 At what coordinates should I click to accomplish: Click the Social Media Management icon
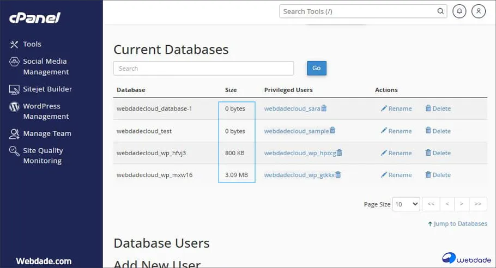[x=14, y=62]
